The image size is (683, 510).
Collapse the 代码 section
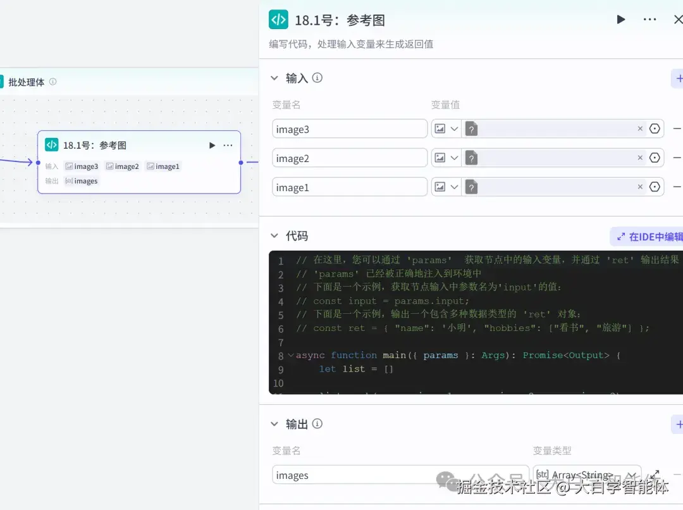[274, 235]
